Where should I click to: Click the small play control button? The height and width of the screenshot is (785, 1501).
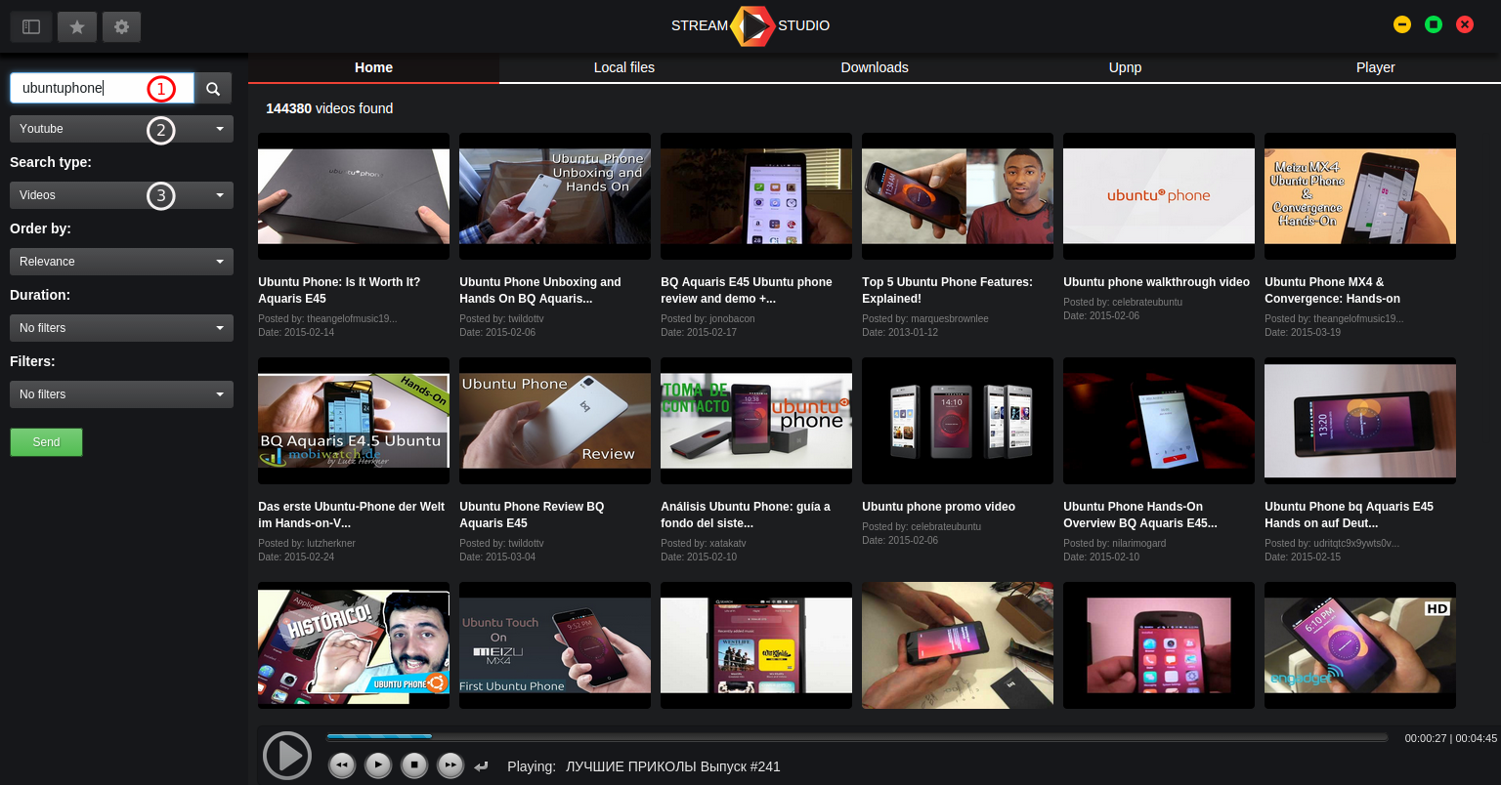tap(378, 765)
